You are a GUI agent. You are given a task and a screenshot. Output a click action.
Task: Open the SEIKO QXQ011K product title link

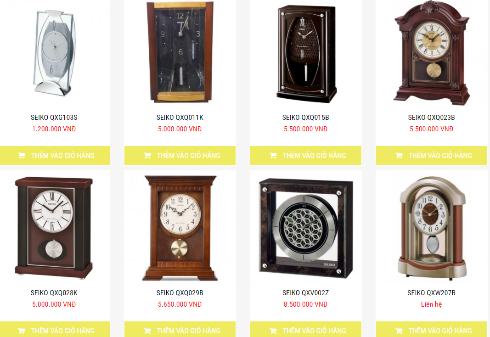180,118
